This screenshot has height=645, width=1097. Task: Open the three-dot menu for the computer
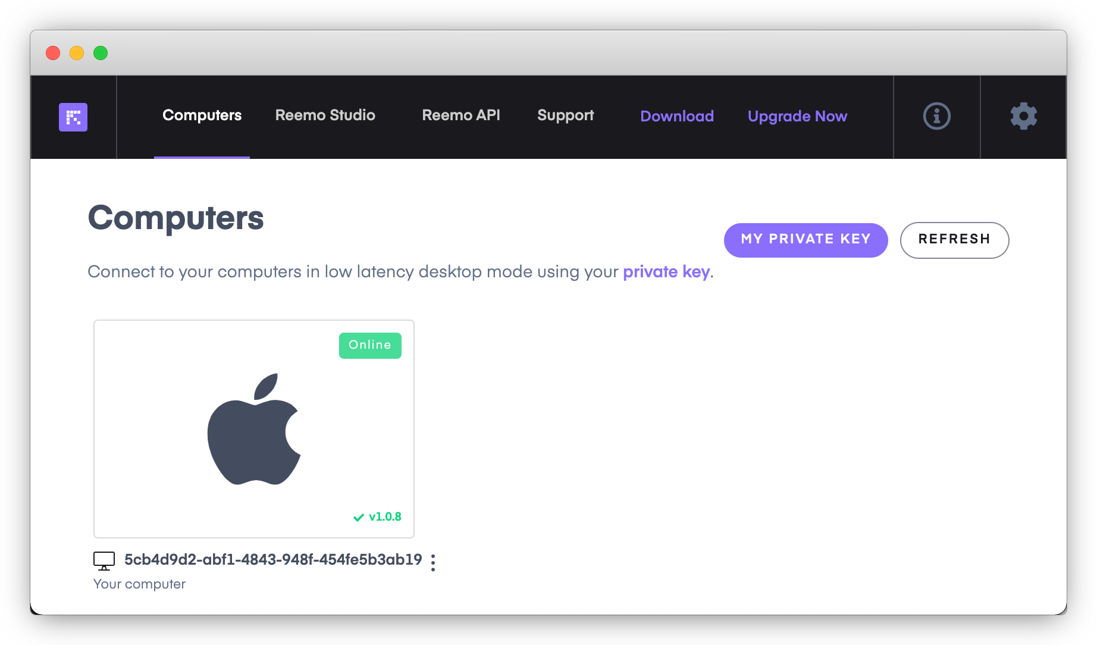point(433,562)
